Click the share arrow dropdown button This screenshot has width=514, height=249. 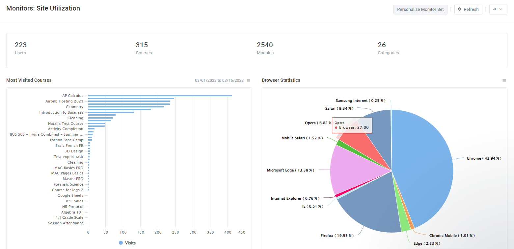[498, 10]
